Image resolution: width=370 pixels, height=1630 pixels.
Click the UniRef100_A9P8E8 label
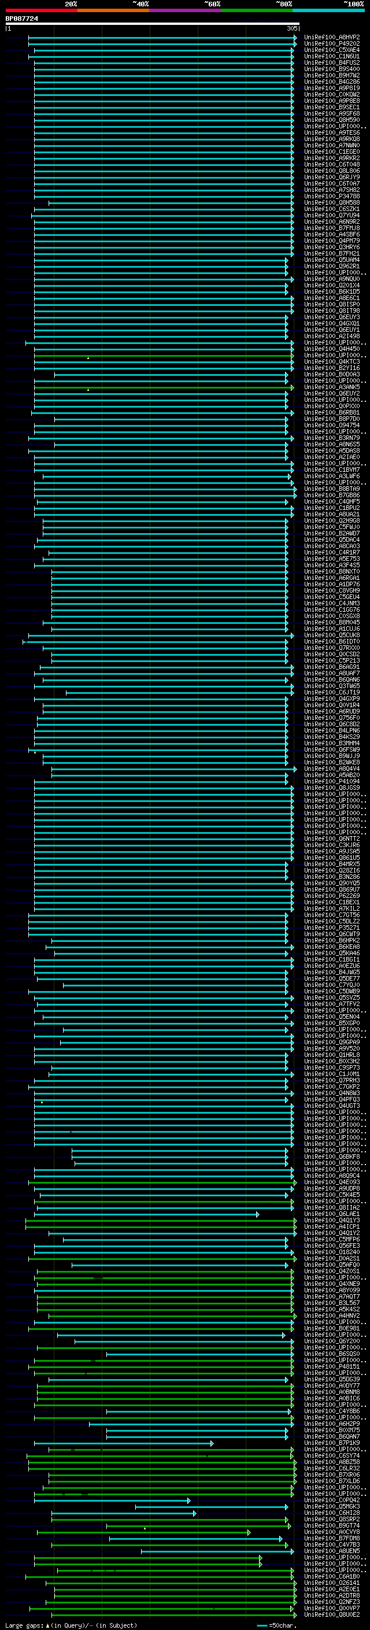tap(332, 101)
